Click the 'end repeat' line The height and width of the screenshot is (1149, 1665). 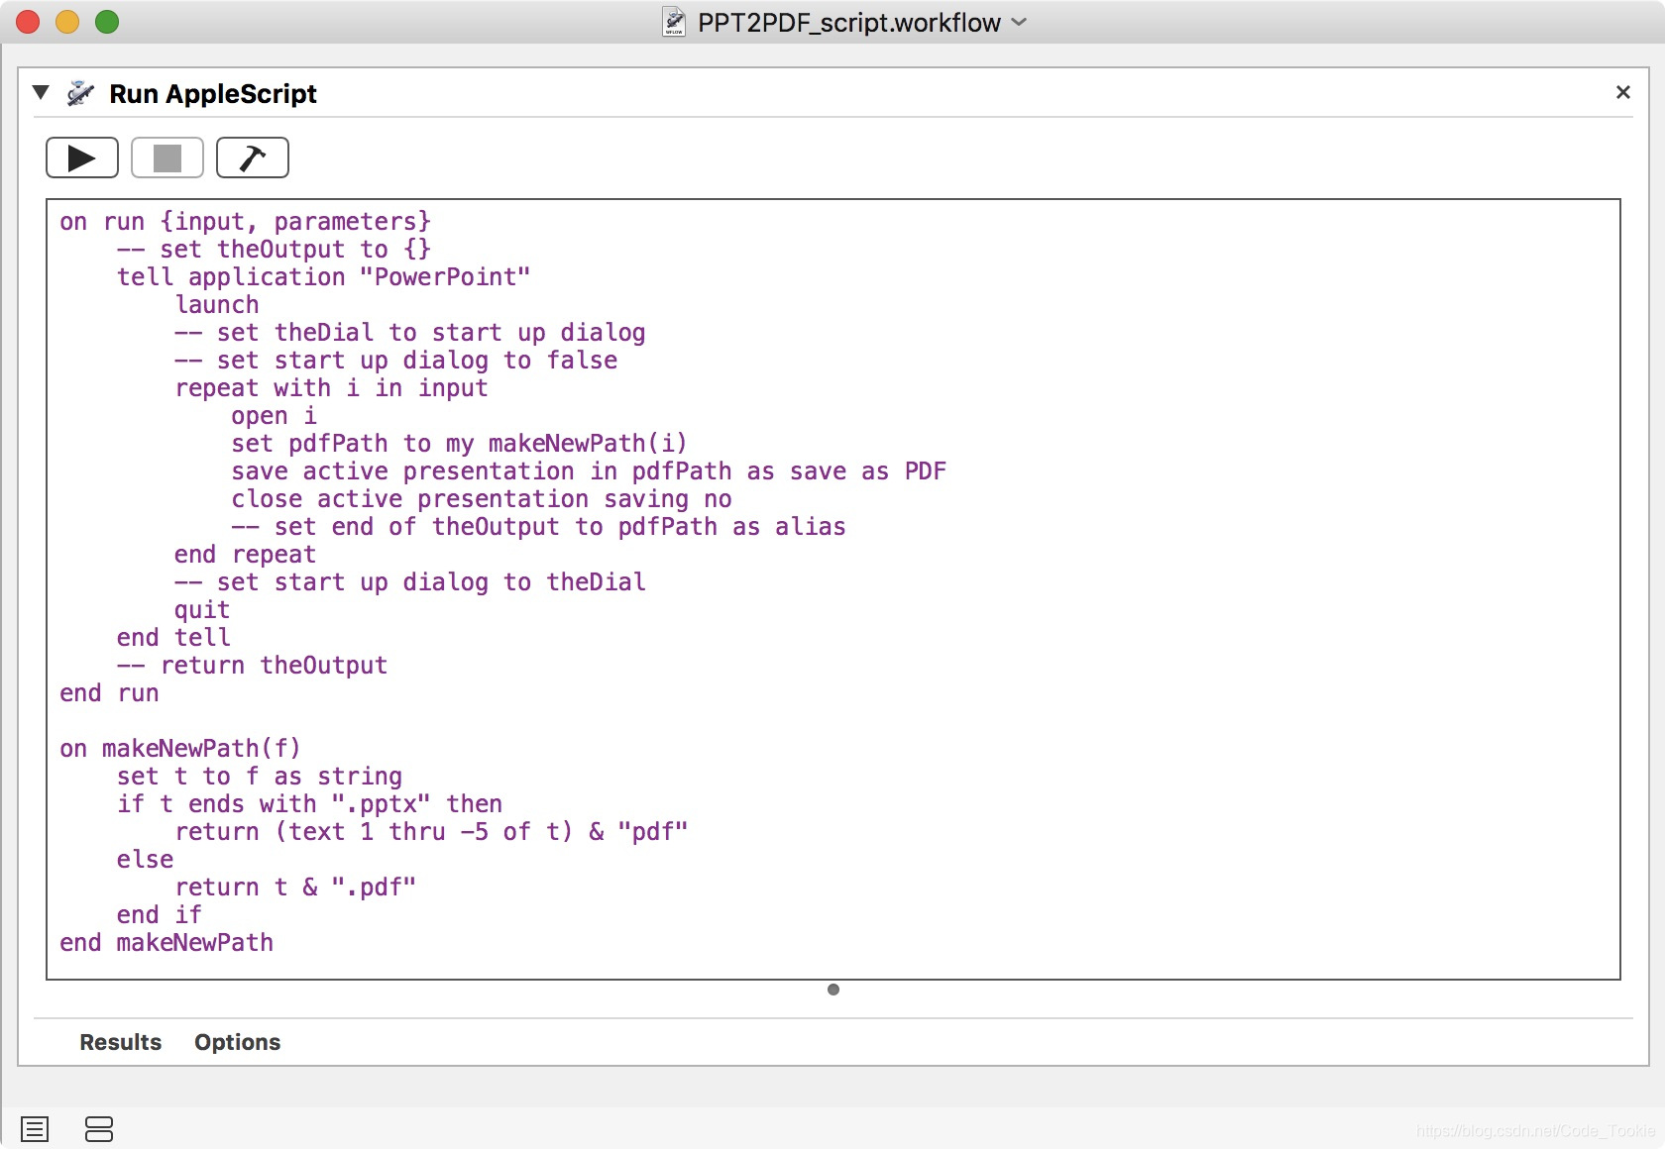(x=245, y=555)
